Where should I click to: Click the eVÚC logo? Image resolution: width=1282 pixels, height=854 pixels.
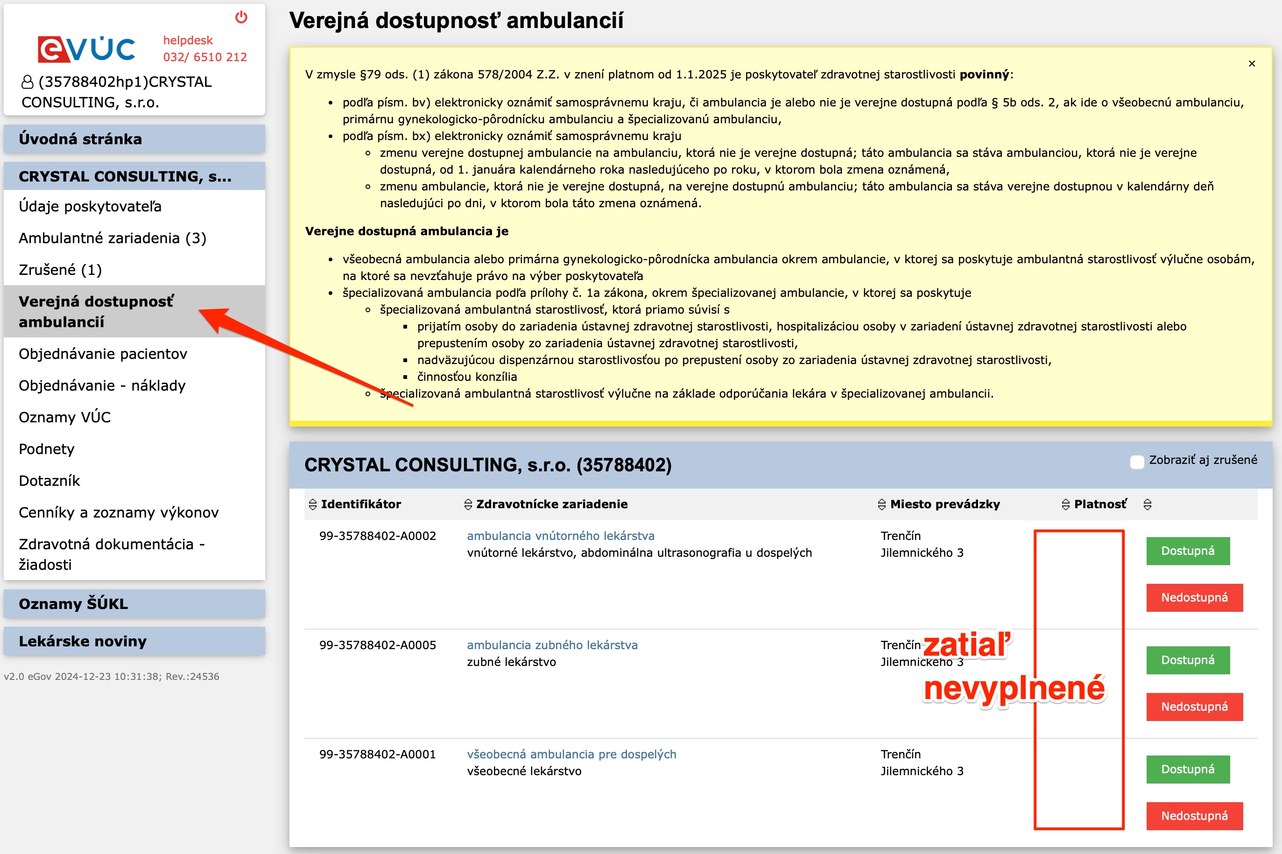(x=87, y=49)
